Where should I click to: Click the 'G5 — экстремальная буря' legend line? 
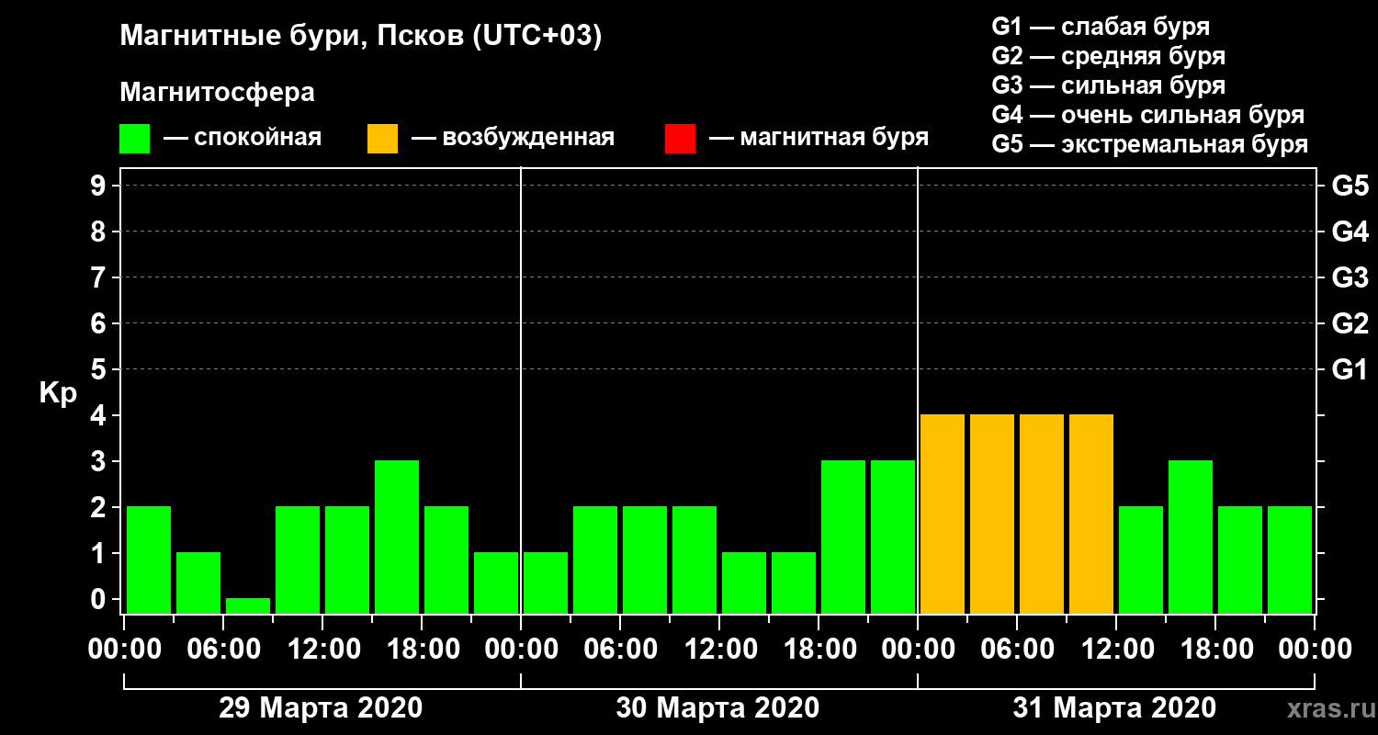[x=1149, y=144]
